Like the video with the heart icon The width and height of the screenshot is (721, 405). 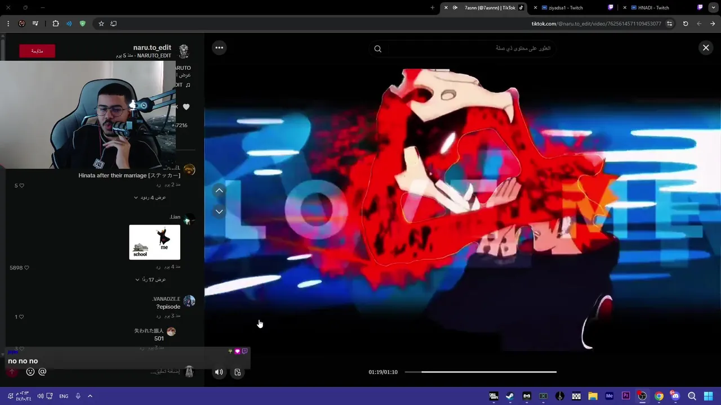(x=186, y=107)
